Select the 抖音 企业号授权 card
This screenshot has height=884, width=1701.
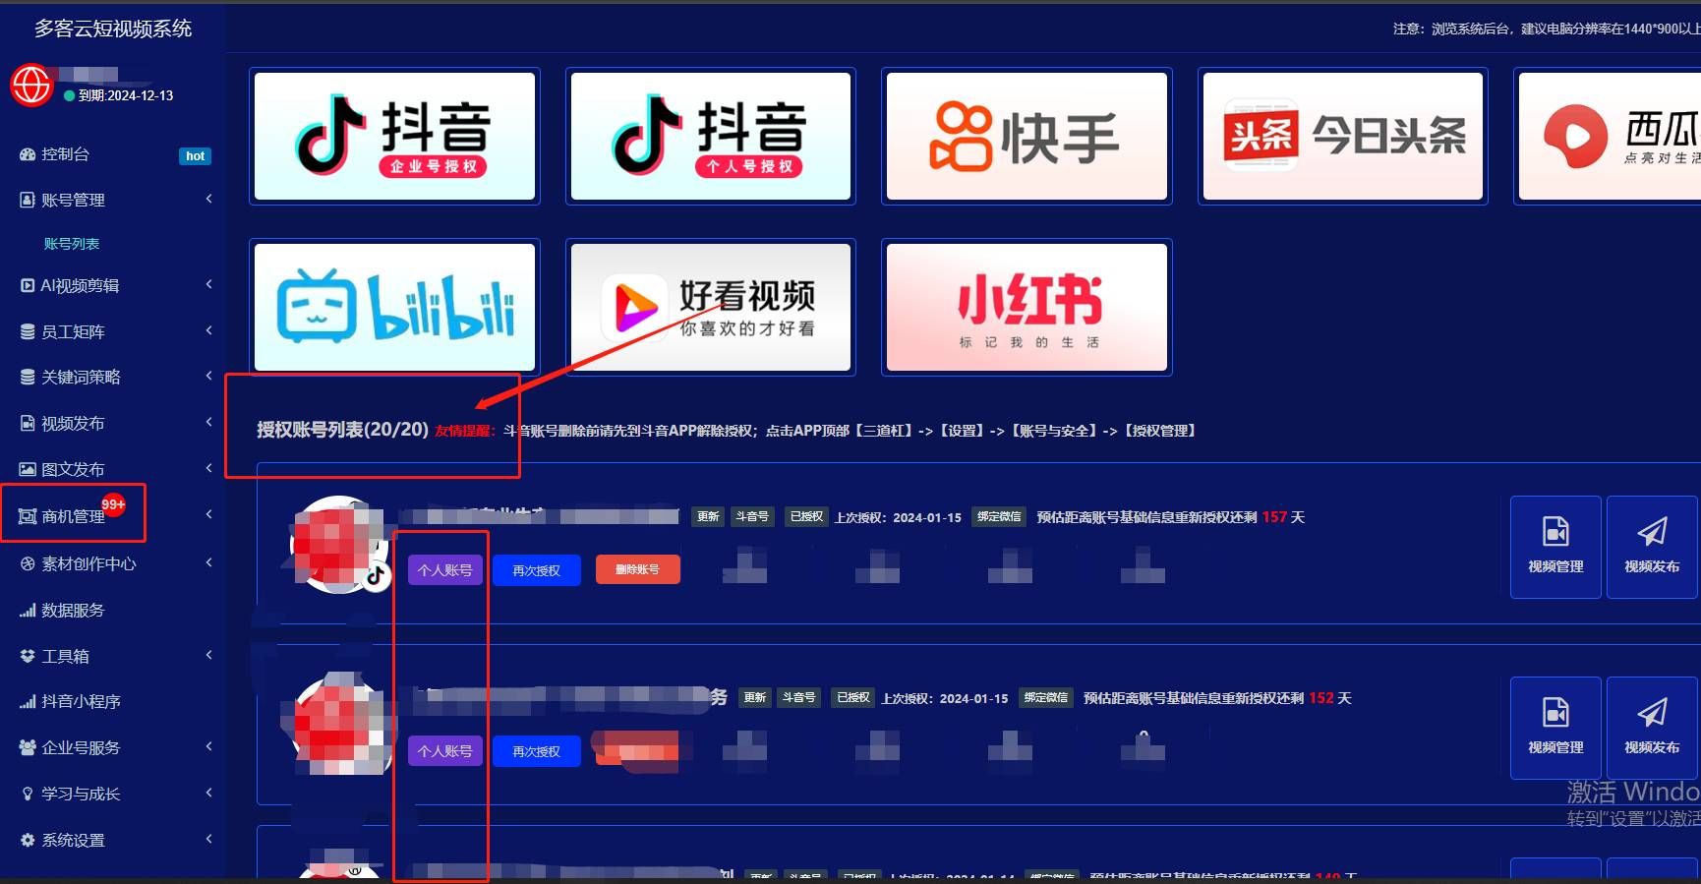tap(394, 136)
